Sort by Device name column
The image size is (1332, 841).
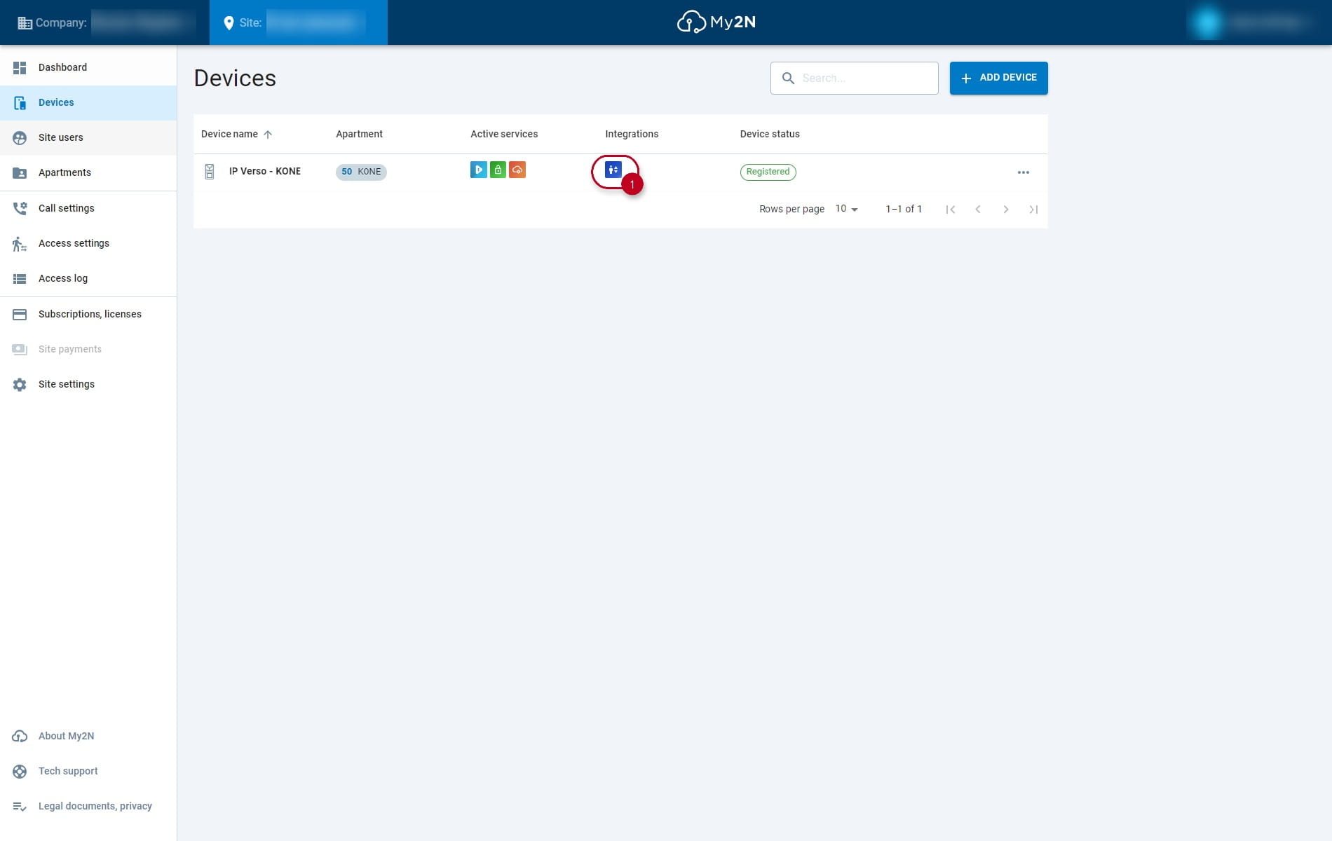(x=229, y=134)
